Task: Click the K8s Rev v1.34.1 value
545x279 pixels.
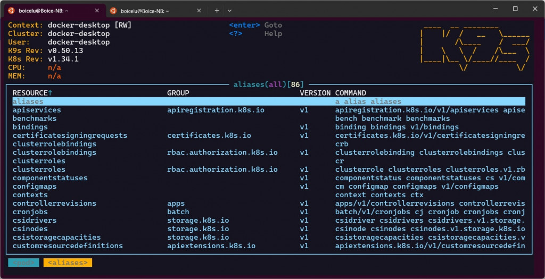Action: point(63,59)
